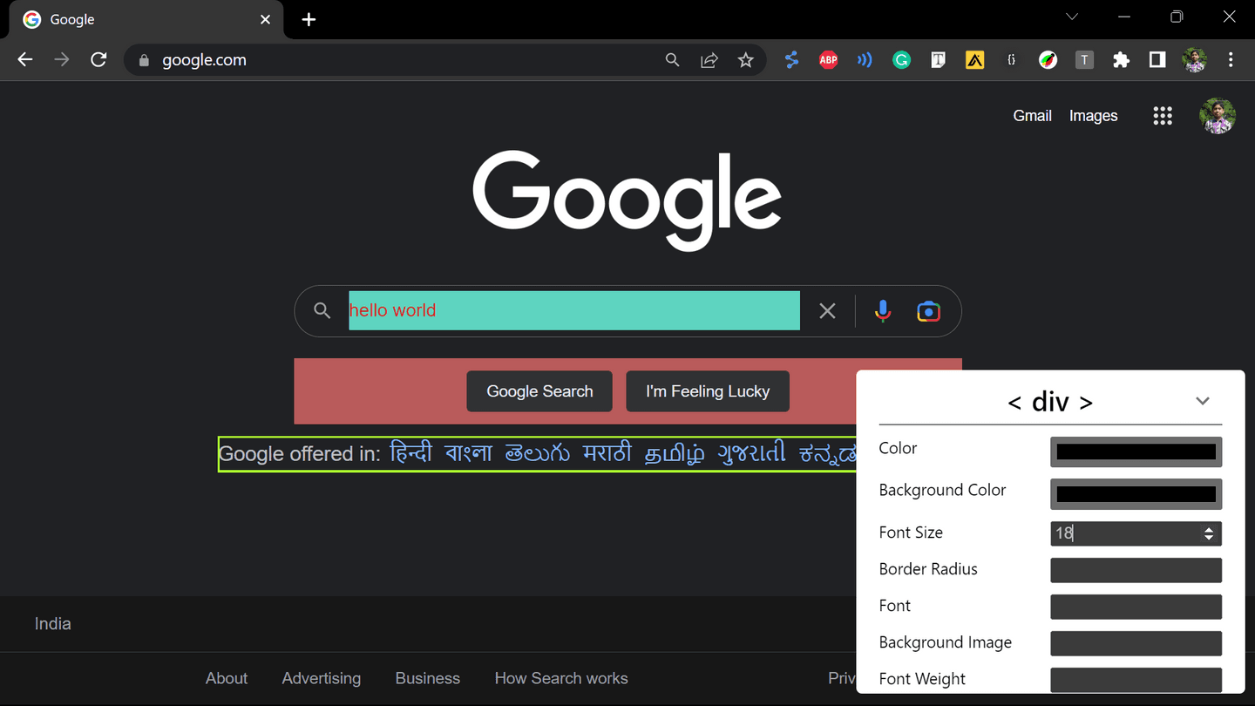The width and height of the screenshot is (1255, 706).
Task: Click the blue sound-waves extension icon
Action: 865,60
